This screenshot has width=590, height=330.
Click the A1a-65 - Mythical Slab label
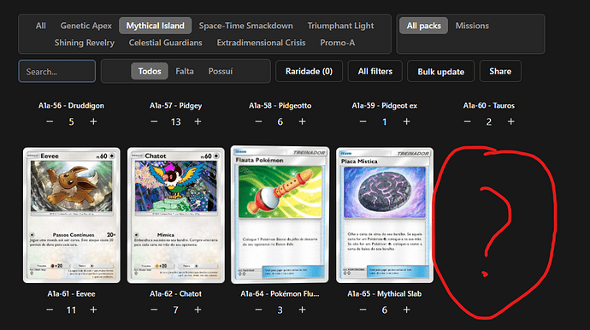coord(385,294)
